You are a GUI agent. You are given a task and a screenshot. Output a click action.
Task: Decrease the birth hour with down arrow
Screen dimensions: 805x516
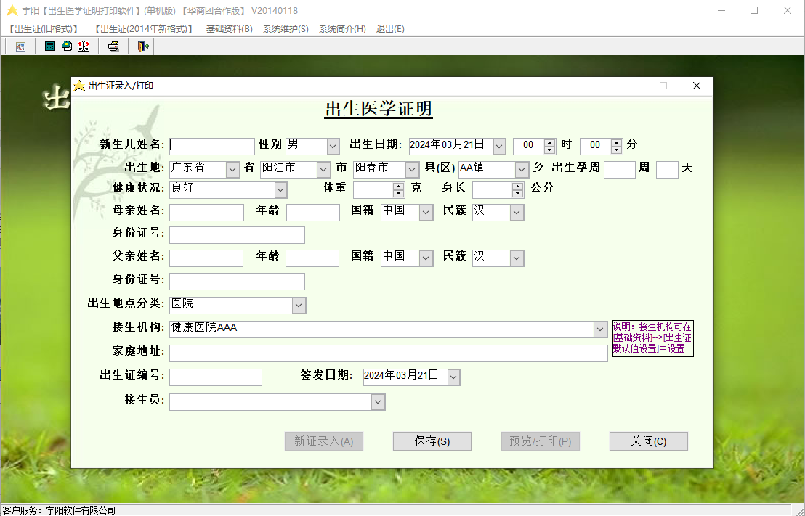(550, 150)
